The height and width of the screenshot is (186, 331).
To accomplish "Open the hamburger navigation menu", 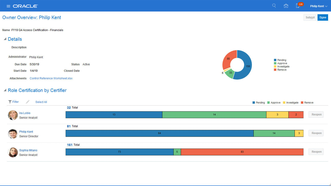I will (x=8, y=6).
